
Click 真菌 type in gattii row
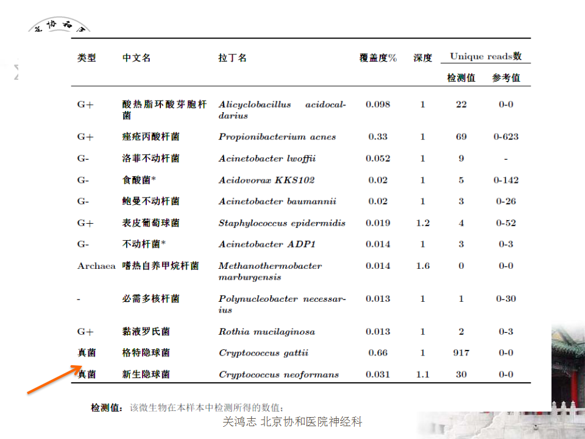[87, 353]
